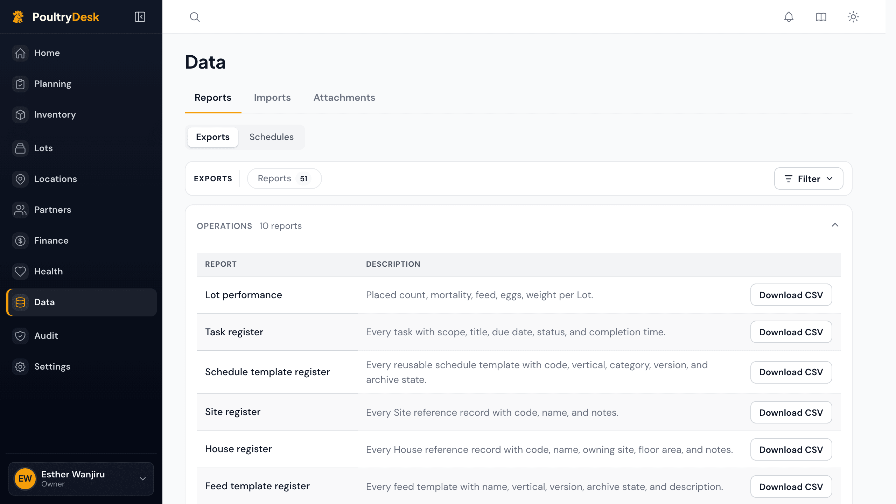Open Settings gear icon

coord(20,367)
